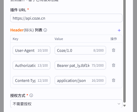Delete the User-Agent header row
This screenshot has height=112, width=137.
coord(114,50)
